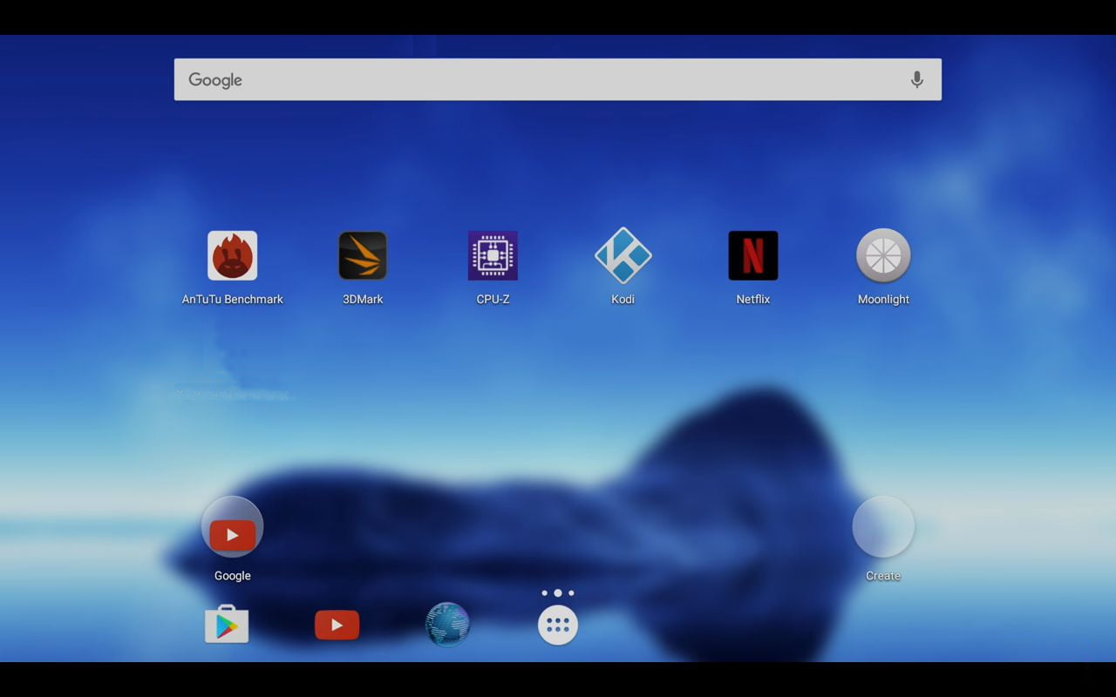Launch the 3DMark app

point(363,255)
